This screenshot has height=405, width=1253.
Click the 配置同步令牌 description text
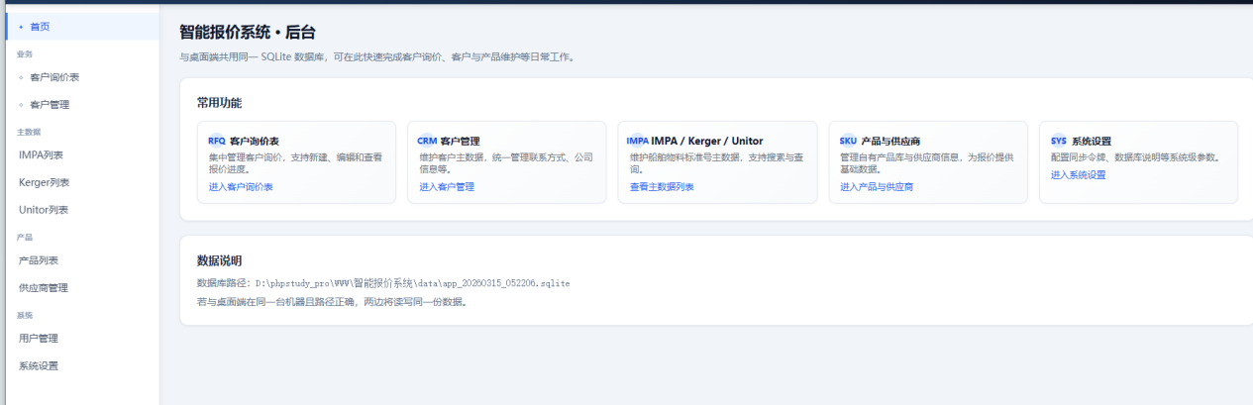coord(1135,157)
